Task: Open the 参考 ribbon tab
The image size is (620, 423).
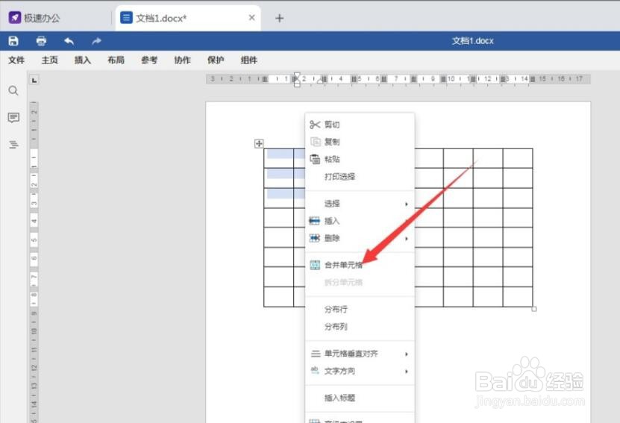Action: (149, 60)
